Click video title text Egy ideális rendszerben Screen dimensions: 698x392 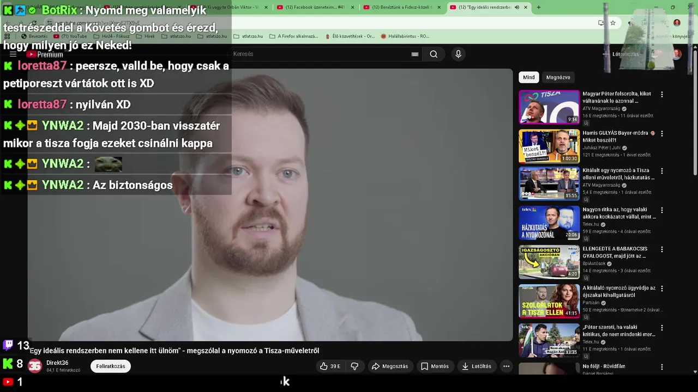point(174,351)
